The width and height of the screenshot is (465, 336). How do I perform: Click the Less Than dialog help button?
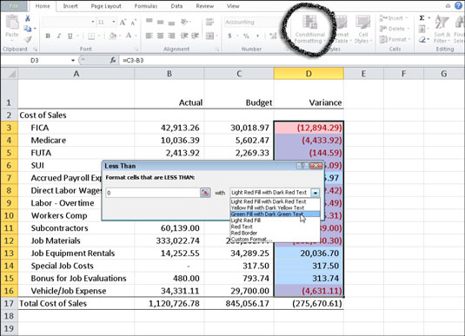point(302,166)
